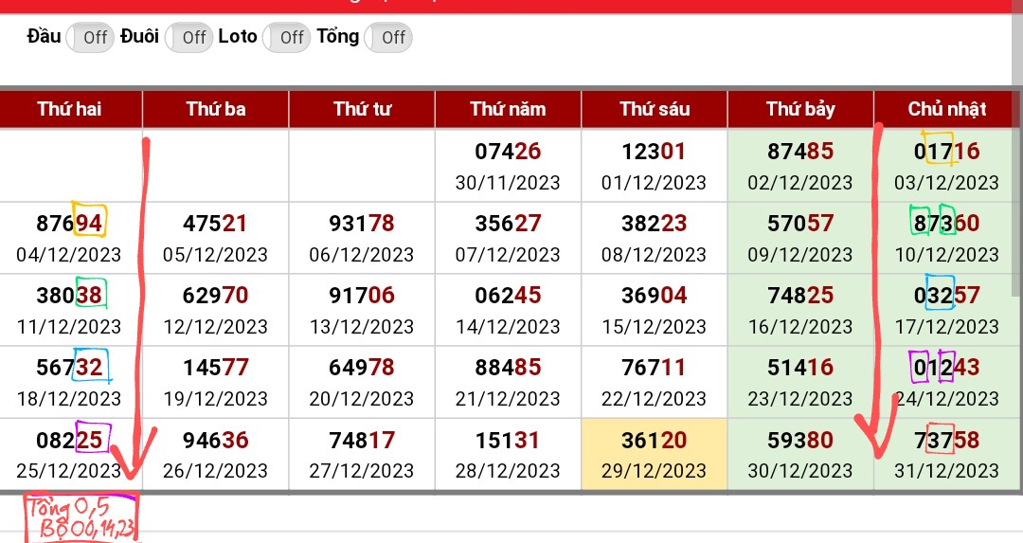Select the Thứ bảy column header
This screenshot has width=1023, height=543.
click(x=800, y=109)
